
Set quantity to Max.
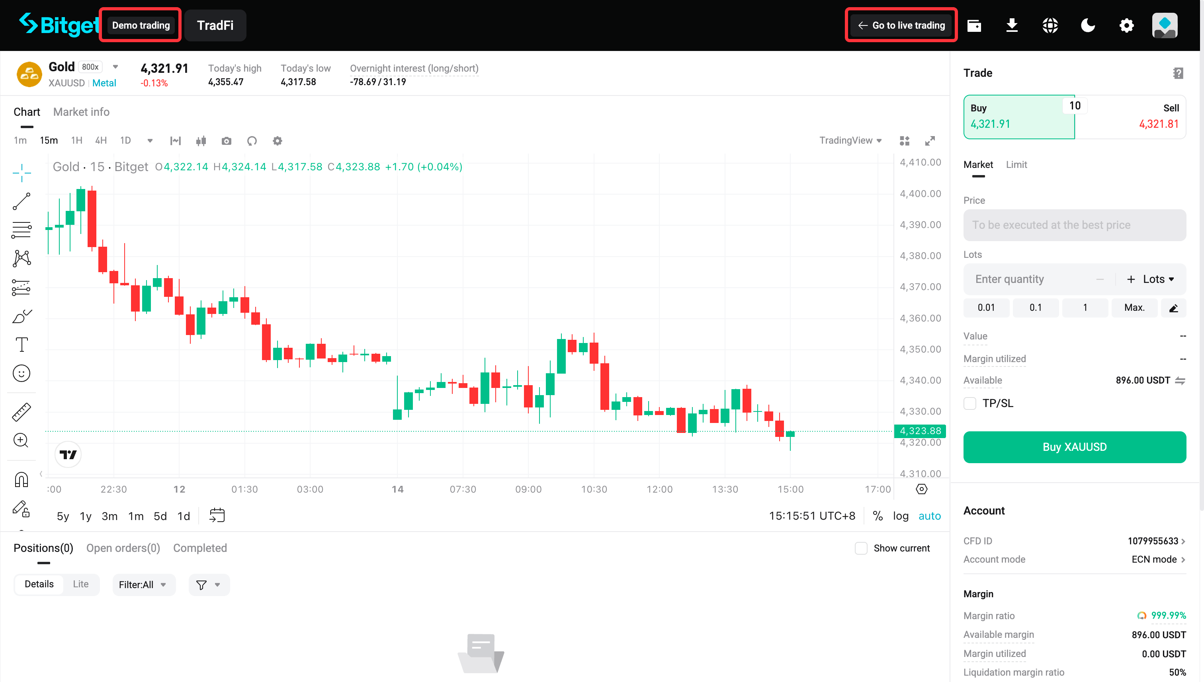pyautogui.click(x=1134, y=308)
